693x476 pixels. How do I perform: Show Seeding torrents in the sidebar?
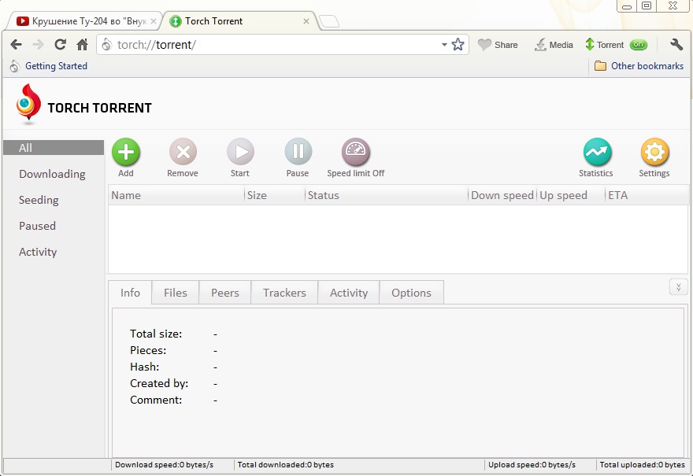tap(39, 200)
